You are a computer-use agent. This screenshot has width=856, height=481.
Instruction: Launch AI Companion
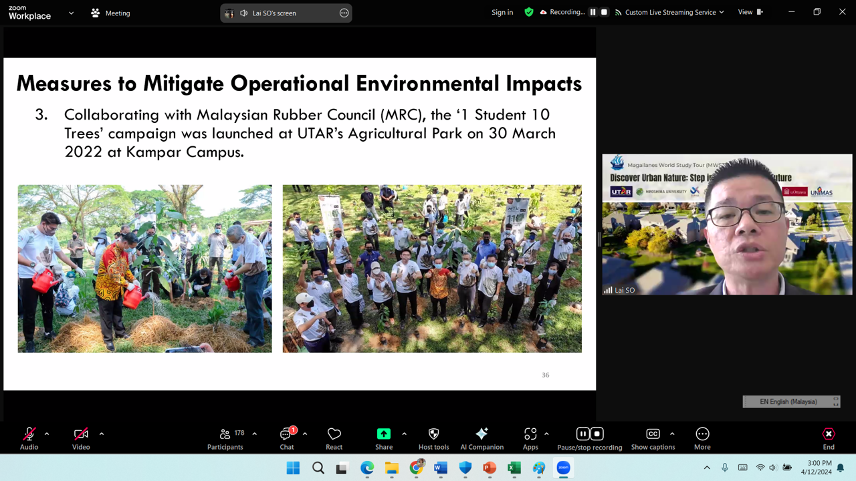pyautogui.click(x=481, y=438)
